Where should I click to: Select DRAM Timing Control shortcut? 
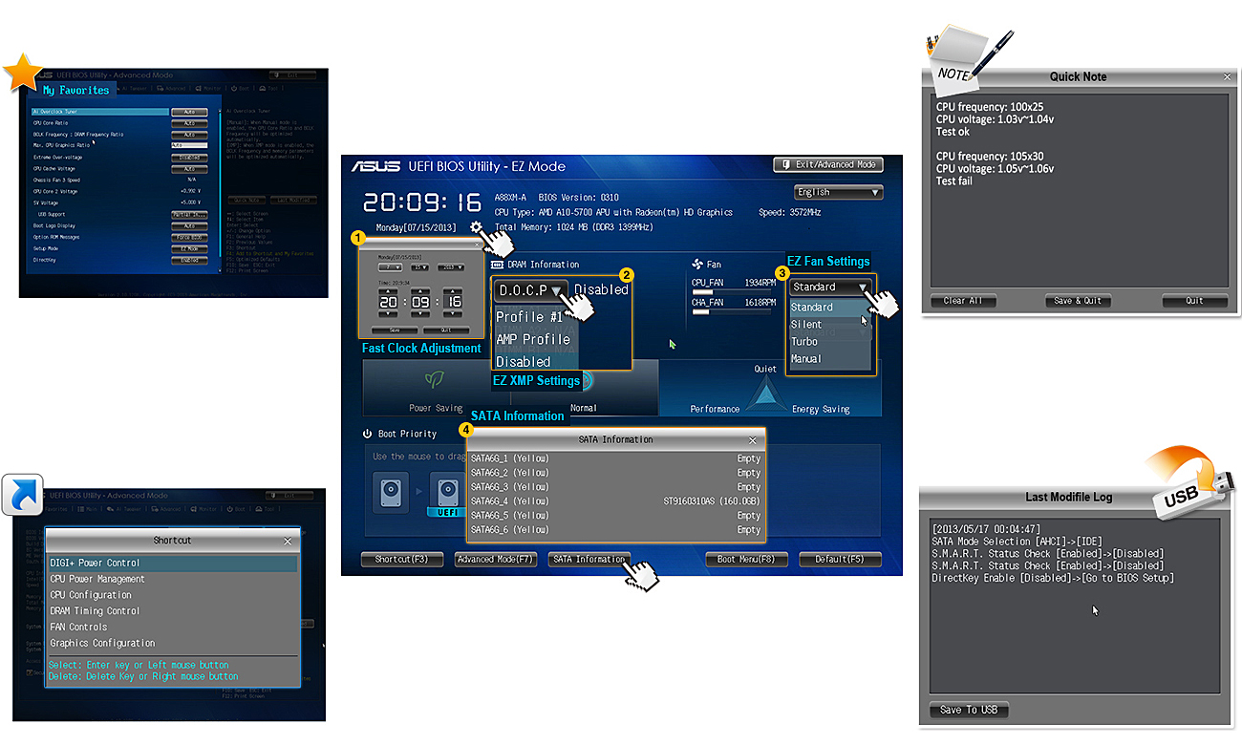(172, 611)
